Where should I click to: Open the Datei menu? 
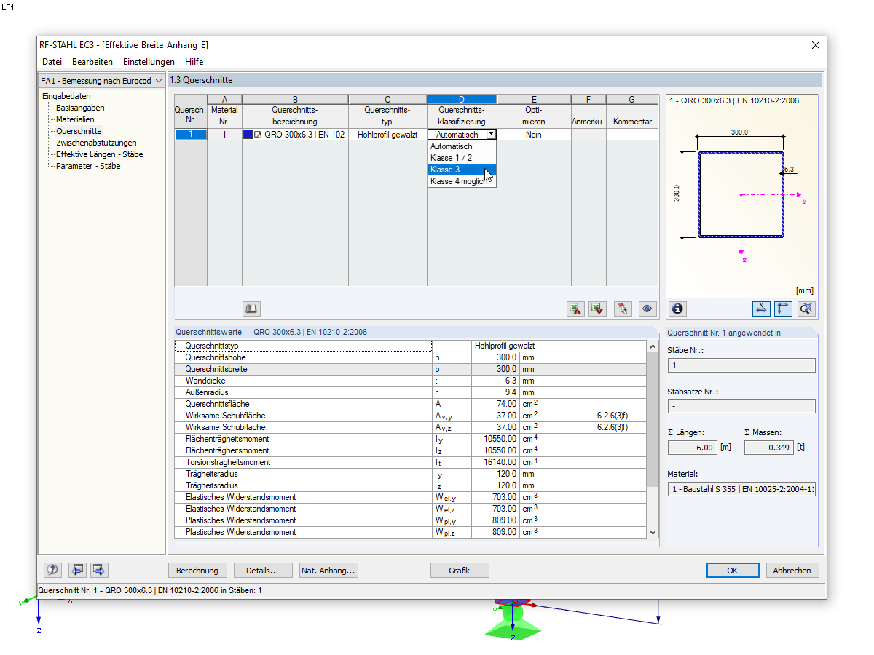[52, 62]
